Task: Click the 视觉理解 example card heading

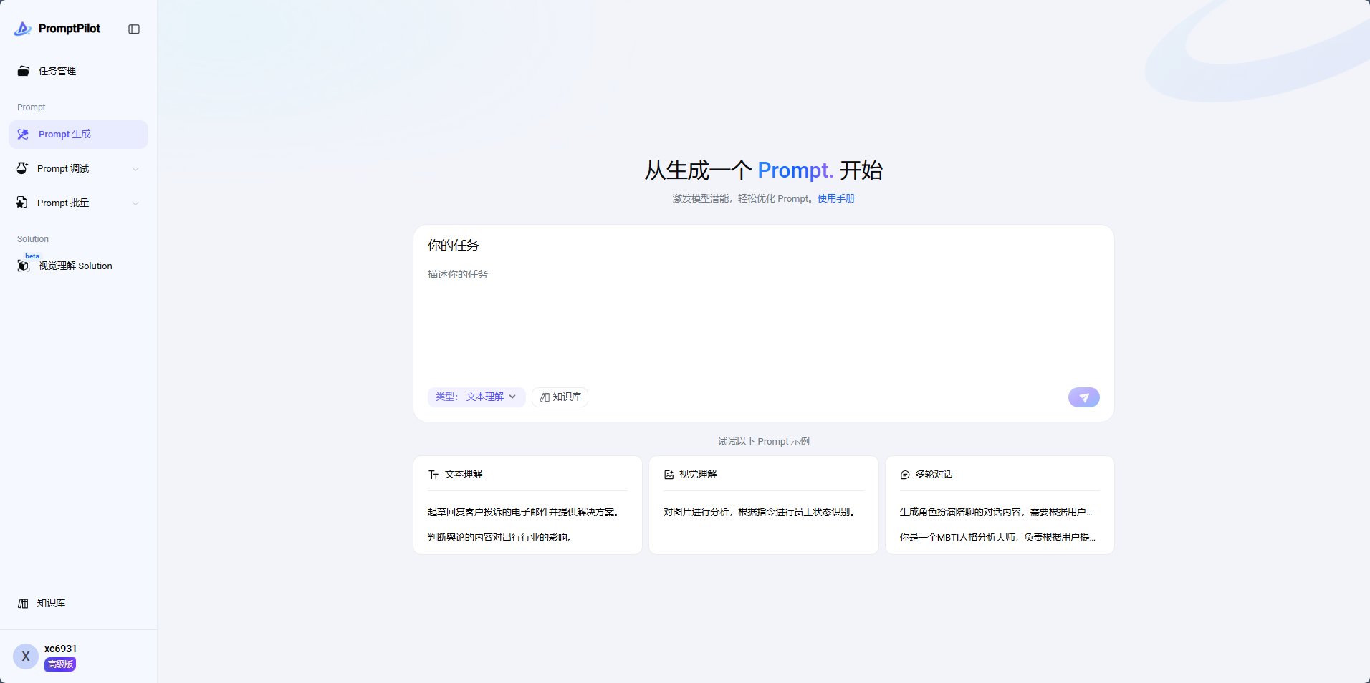Action: click(x=698, y=475)
